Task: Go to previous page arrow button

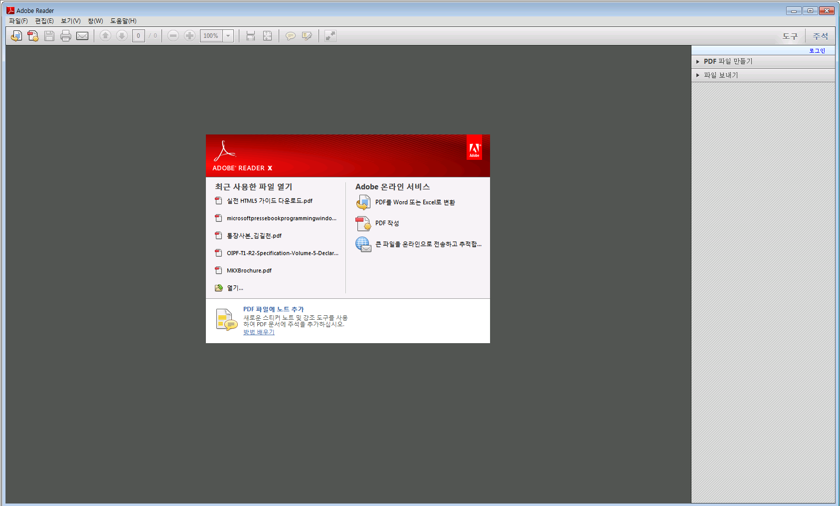Action: 105,36
